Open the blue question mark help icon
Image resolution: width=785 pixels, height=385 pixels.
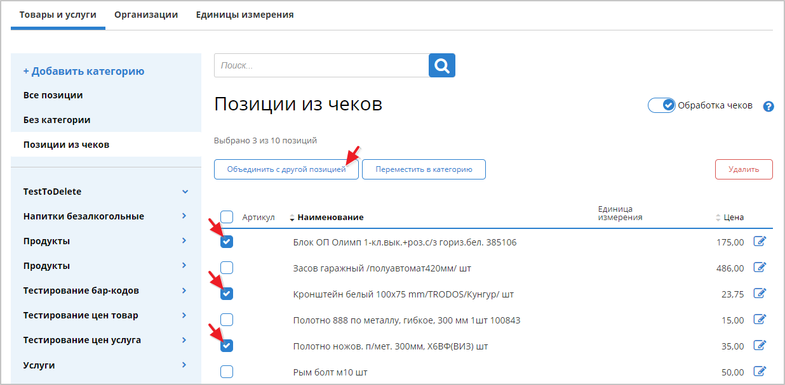pos(768,107)
